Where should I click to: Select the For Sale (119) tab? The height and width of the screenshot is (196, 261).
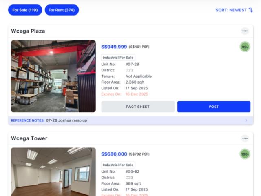[25, 10]
